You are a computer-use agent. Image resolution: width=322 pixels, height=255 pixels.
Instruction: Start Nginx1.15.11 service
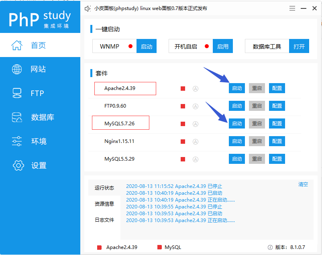pos(237,141)
